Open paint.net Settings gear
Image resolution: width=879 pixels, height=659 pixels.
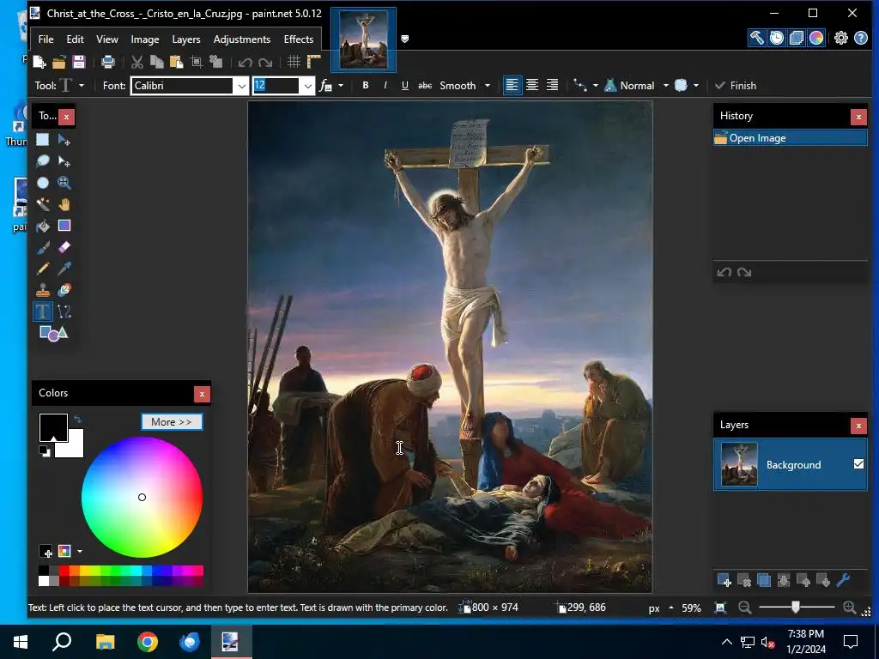click(x=841, y=38)
